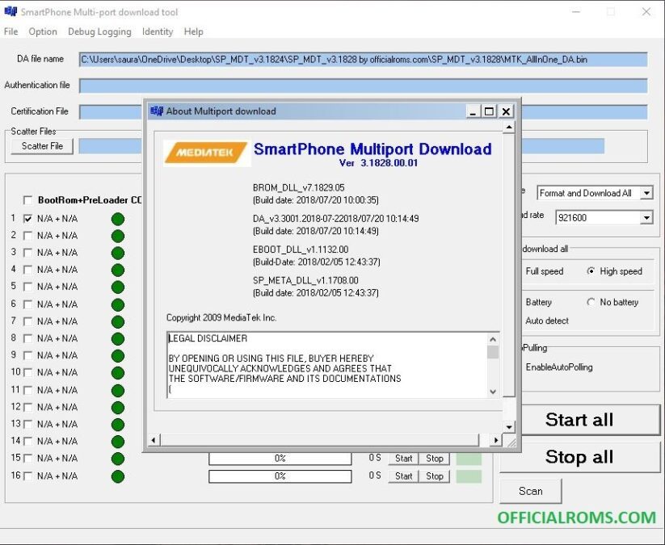Click the green status indicator for port 3
The width and height of the screenshot is (665, 545).
pyautogui.click(x=118, y=253)
